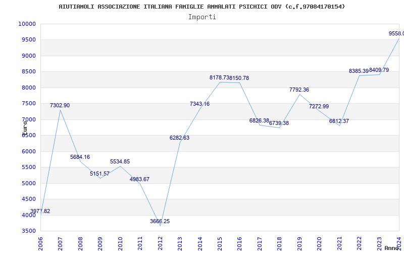Click the data label 7343.16
Viewport: 404px width, 253px height.
[x=199, y=104]
